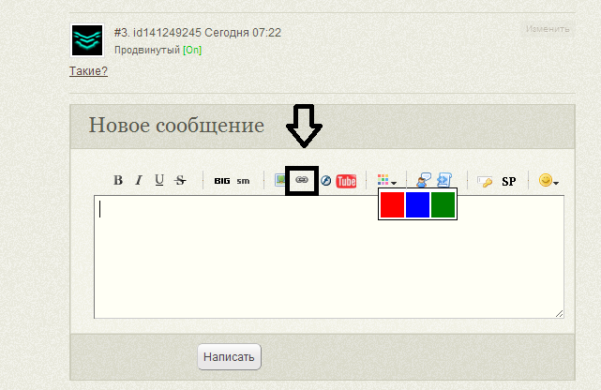Click inside the new message text area

click(x=329, y=257)
